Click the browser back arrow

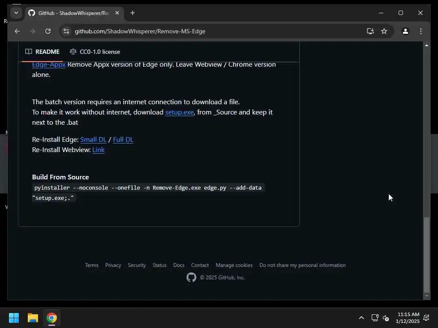point(17,31)
